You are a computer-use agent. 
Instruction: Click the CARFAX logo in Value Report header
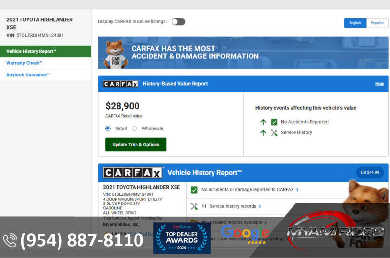121,84
